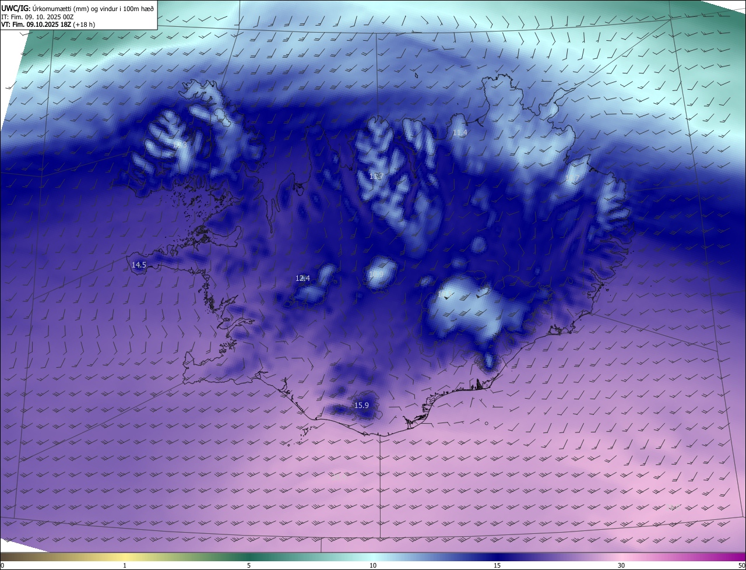The image size is (746, 570).
Task: Click the 15.9 value label on the map
Action: (x=361, y=405)
